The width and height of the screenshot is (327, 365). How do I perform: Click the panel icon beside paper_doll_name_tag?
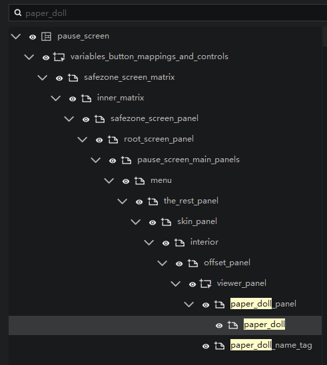[220, 346]
